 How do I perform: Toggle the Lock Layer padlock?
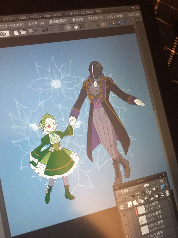143,193
